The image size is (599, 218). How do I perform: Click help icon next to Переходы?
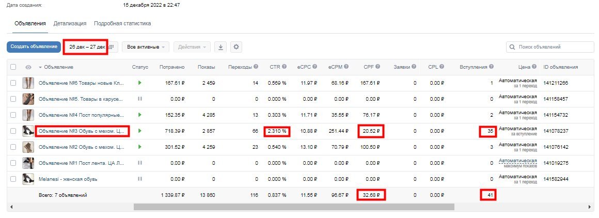tap(256, 67)
